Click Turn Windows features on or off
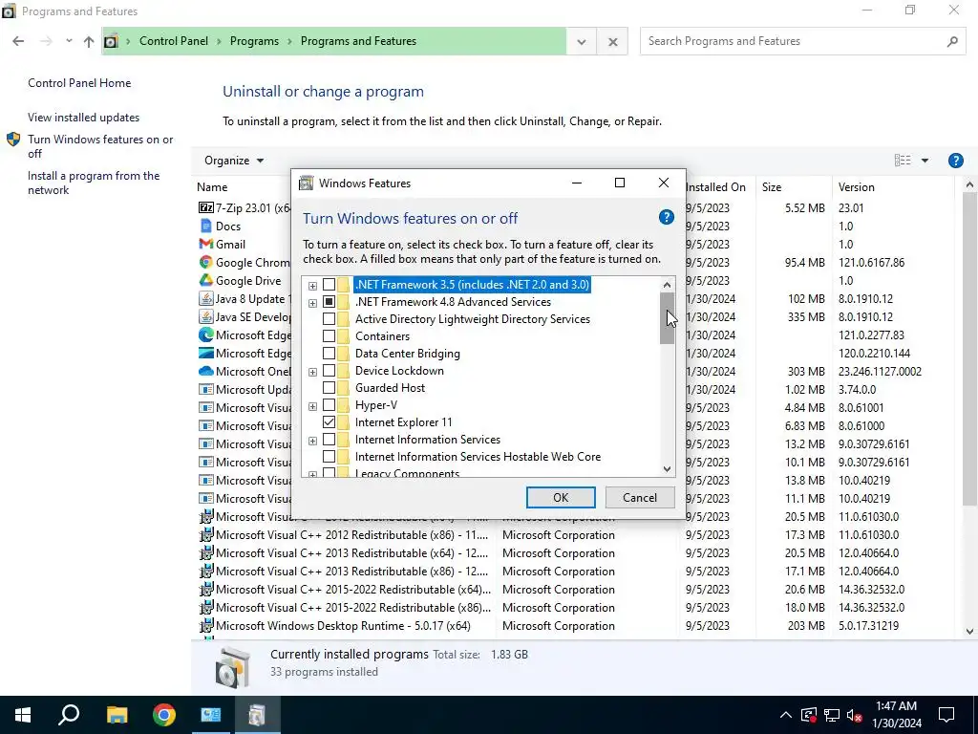The width and height of the screenshot is (978, 734). [100, 146]
